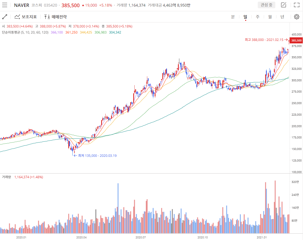
Task: Switch to 월 monthly chart
Action: click(x=270, y=17)
